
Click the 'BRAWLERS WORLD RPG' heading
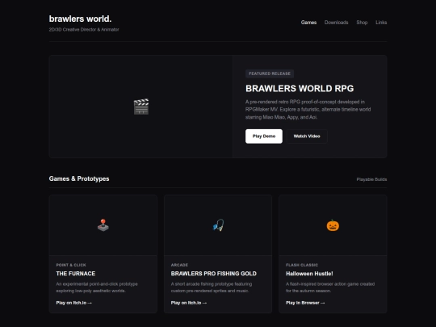click(300, 89)
